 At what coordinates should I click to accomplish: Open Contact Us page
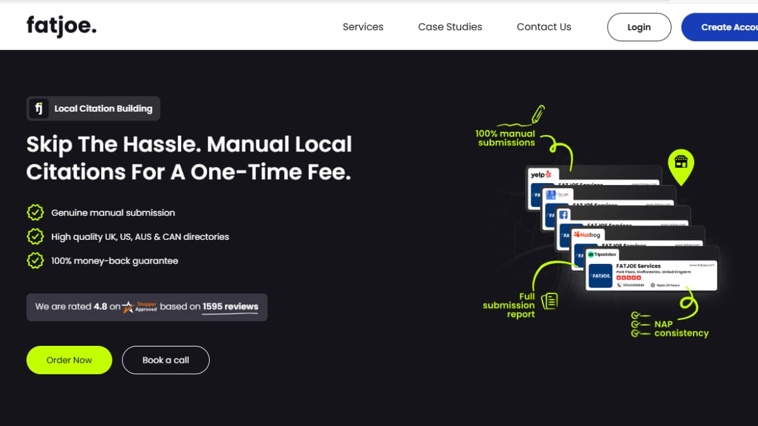[x=544, y=27]
